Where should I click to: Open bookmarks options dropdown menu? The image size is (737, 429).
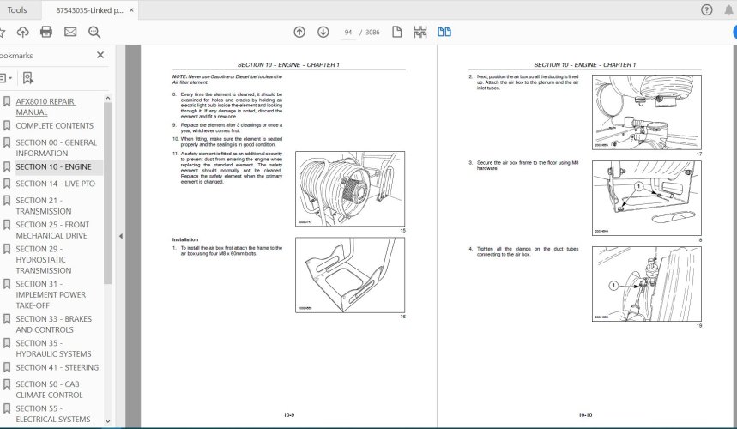[6, 78]
